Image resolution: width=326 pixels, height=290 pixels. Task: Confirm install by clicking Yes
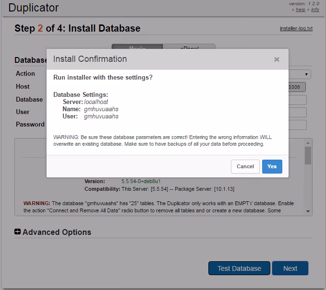[272, 166]
